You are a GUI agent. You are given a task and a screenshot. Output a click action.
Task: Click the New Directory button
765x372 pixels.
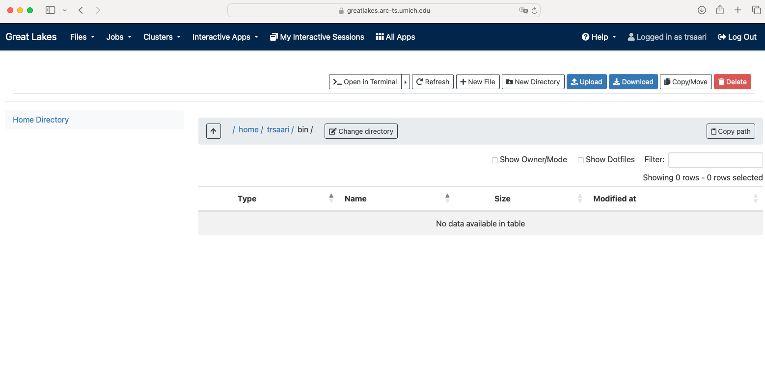[533, 82]
